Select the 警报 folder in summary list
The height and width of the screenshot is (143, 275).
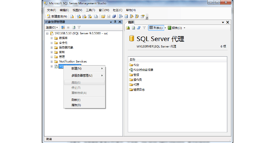(x=134, y=75)
